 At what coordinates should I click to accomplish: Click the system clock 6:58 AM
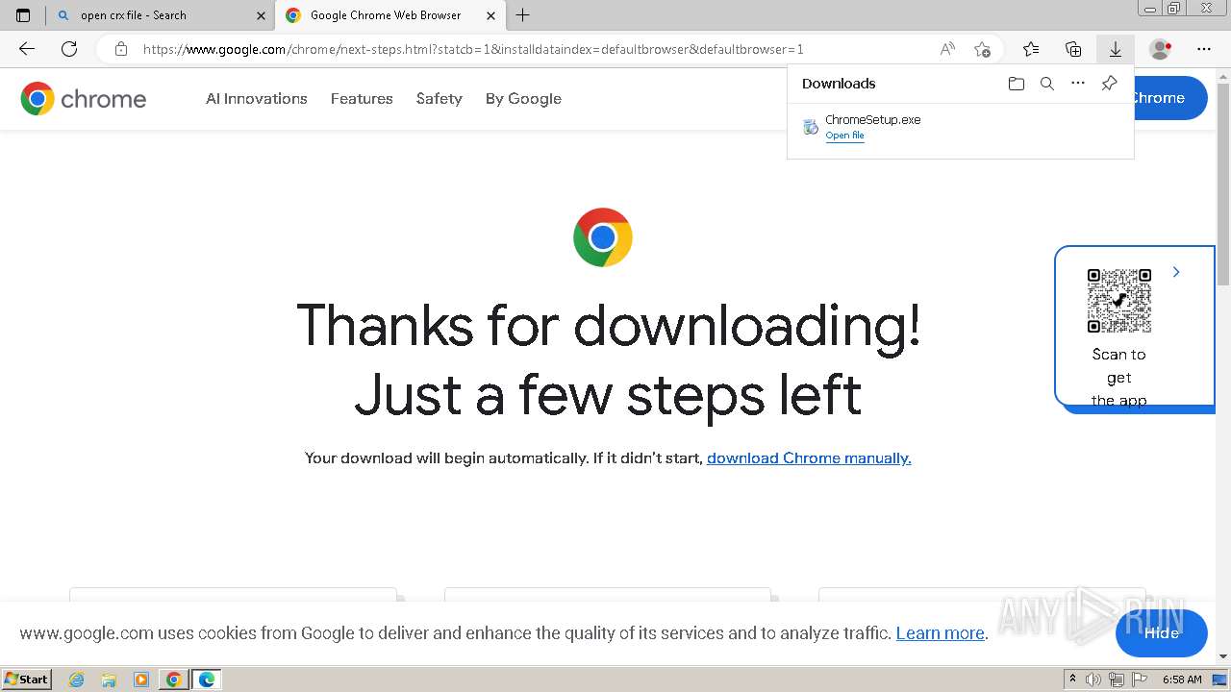tap(1182, 680)
